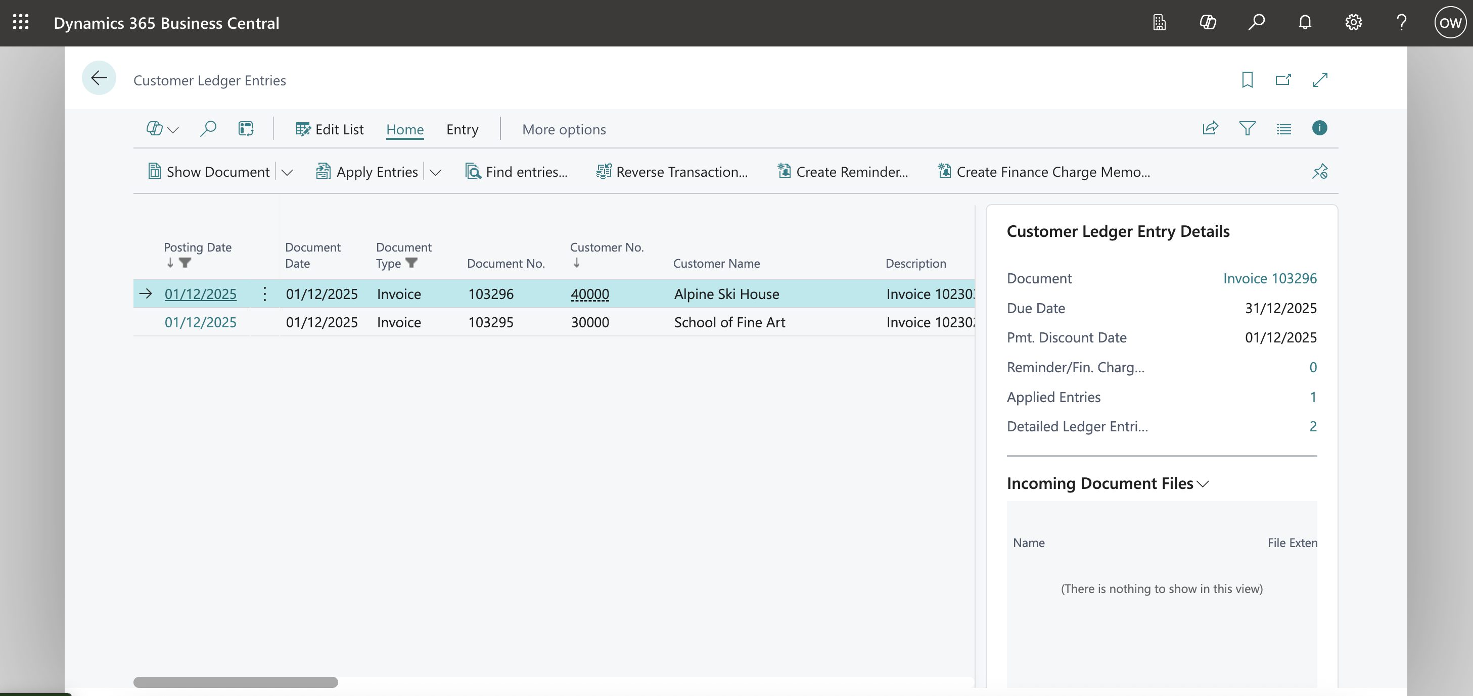Open search within the ledger entries list
Image resolution: width=1473 pixels, height=696 pixels.
(209, 129)
